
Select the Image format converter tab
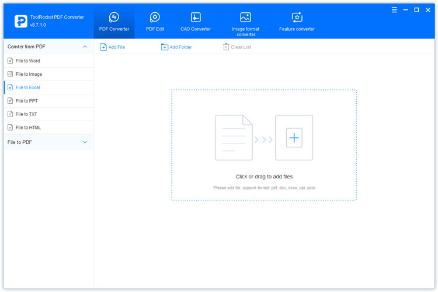click(245, 24)
